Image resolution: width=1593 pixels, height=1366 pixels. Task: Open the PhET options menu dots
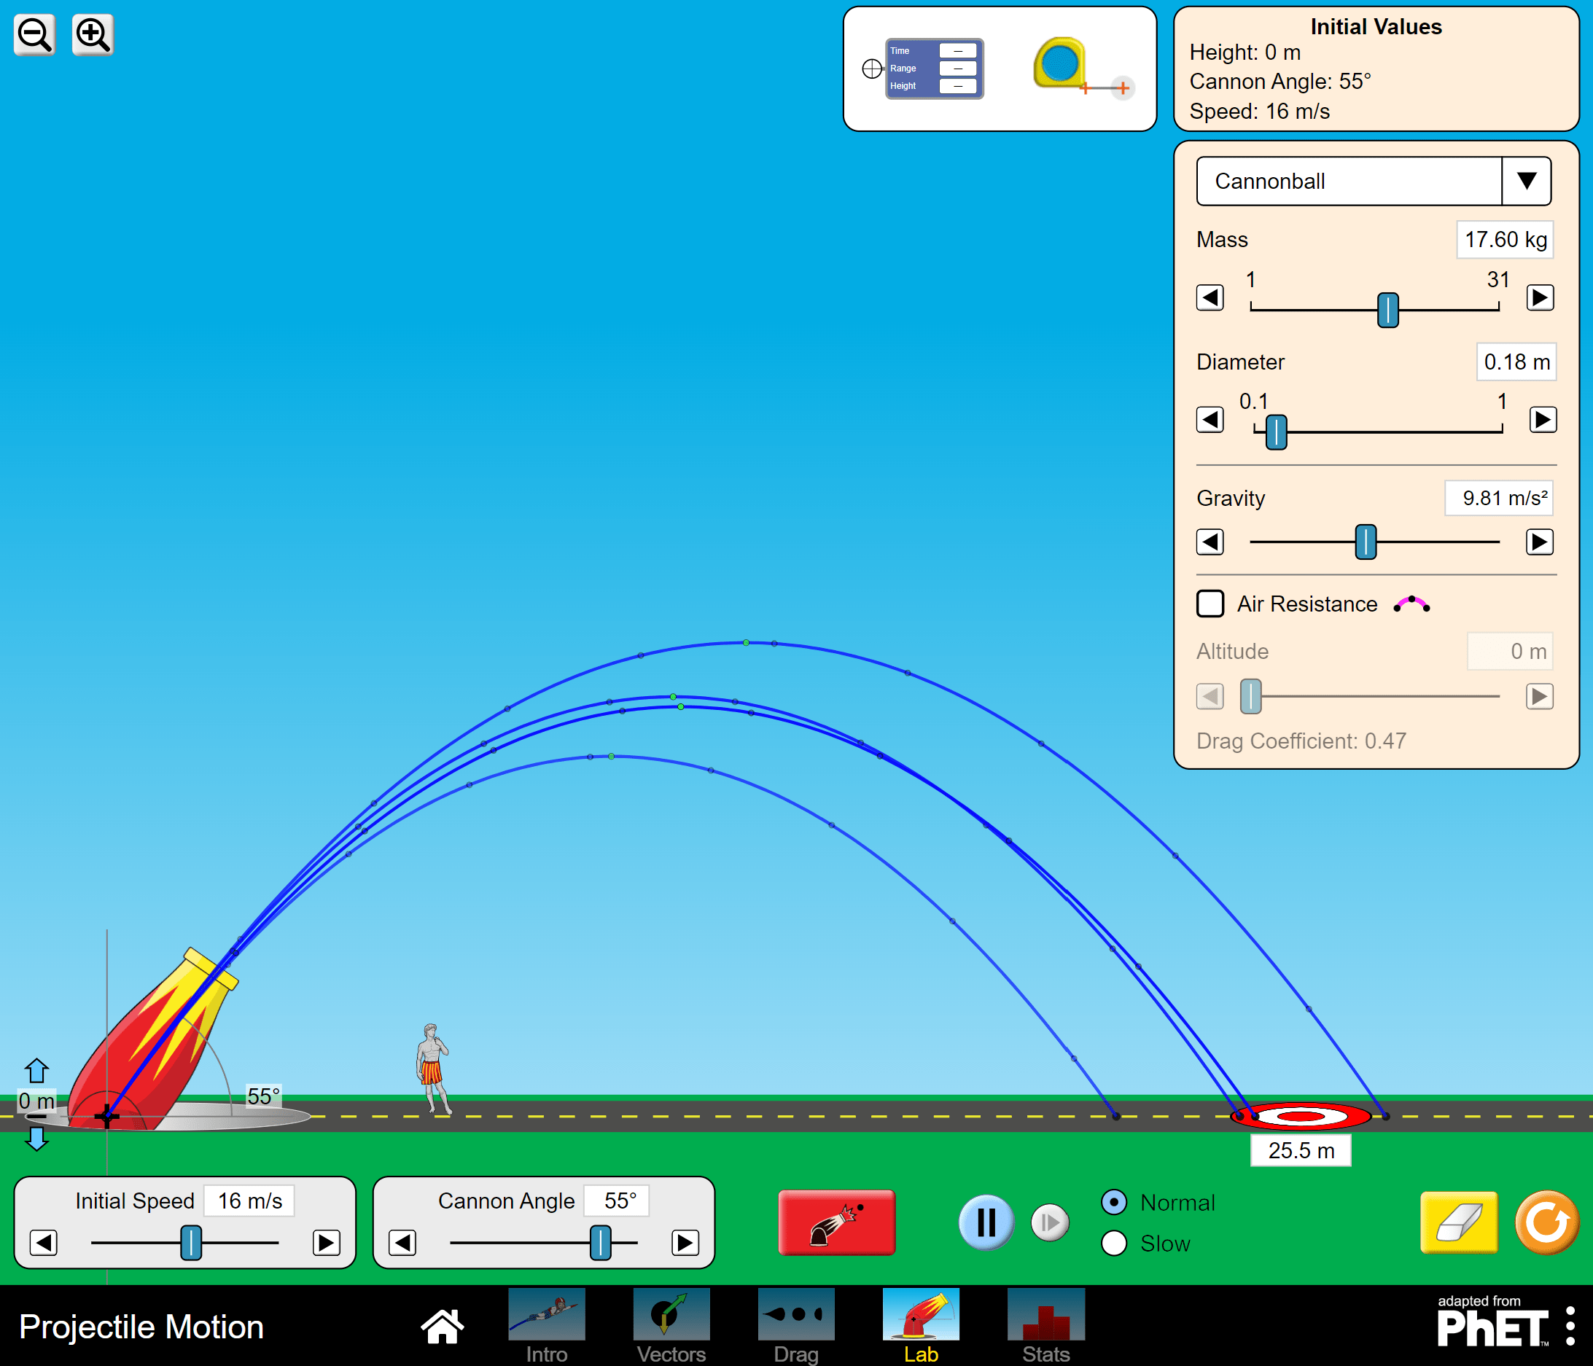(x=1570, y=1326)
